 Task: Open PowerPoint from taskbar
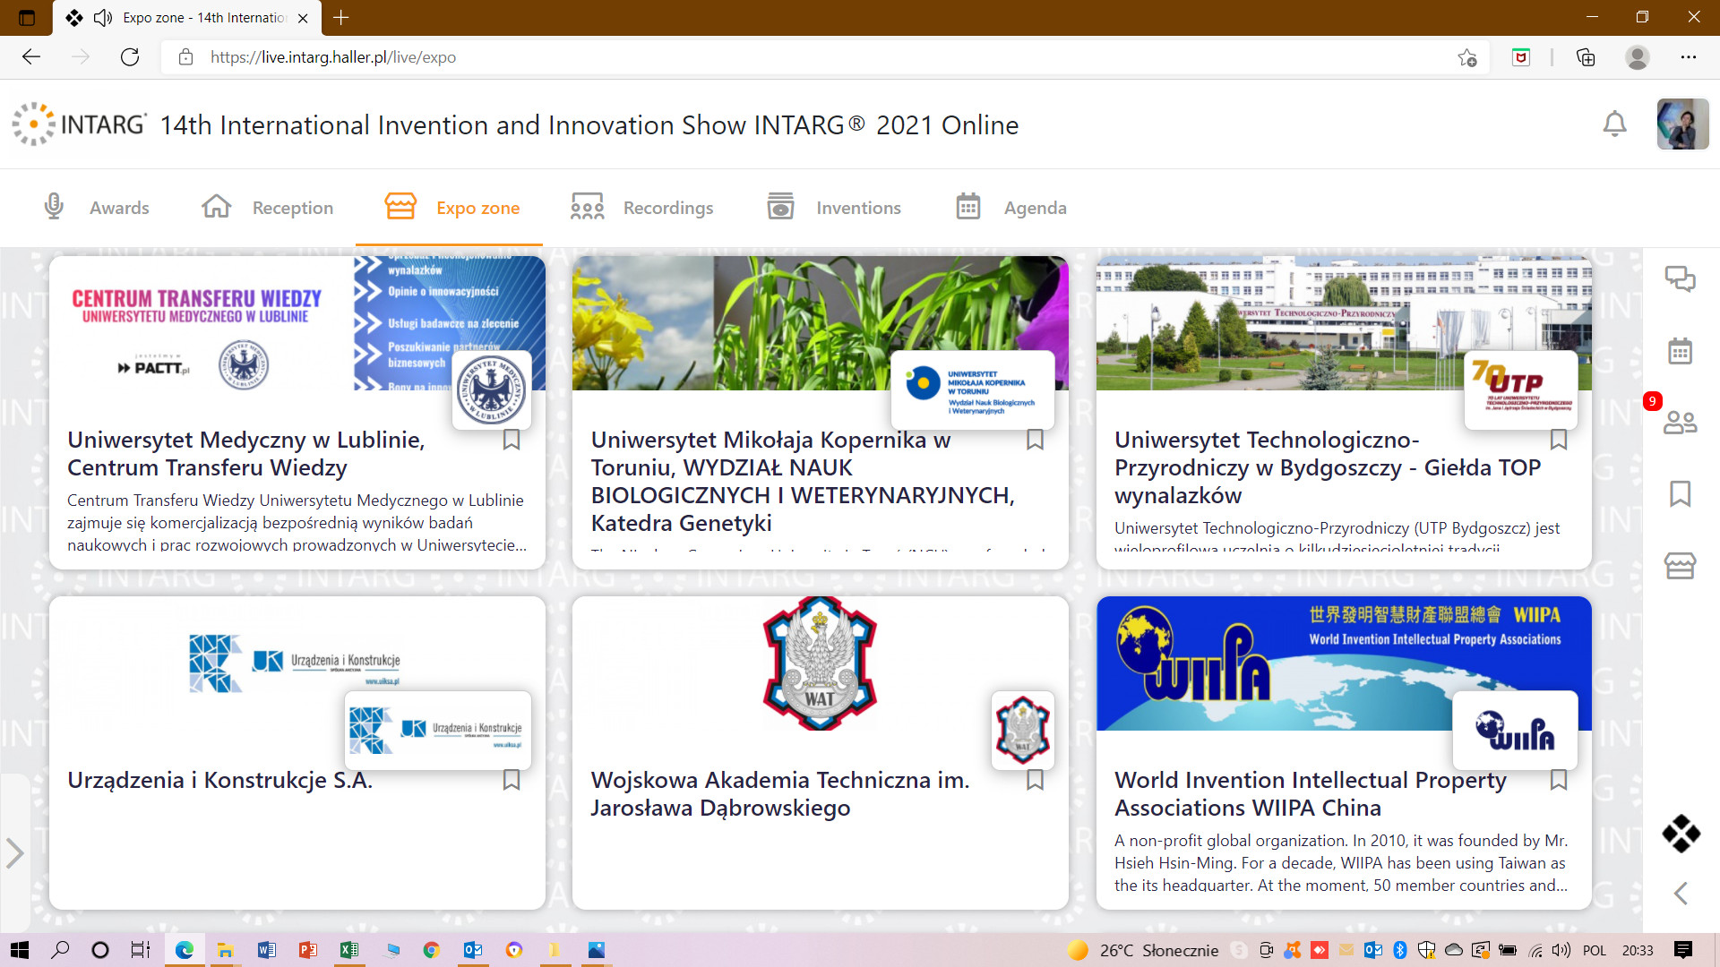tap(308, 950)
